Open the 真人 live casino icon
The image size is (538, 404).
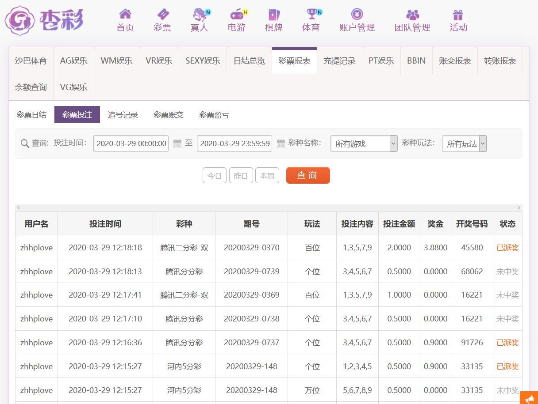click(x=200, y=14)
